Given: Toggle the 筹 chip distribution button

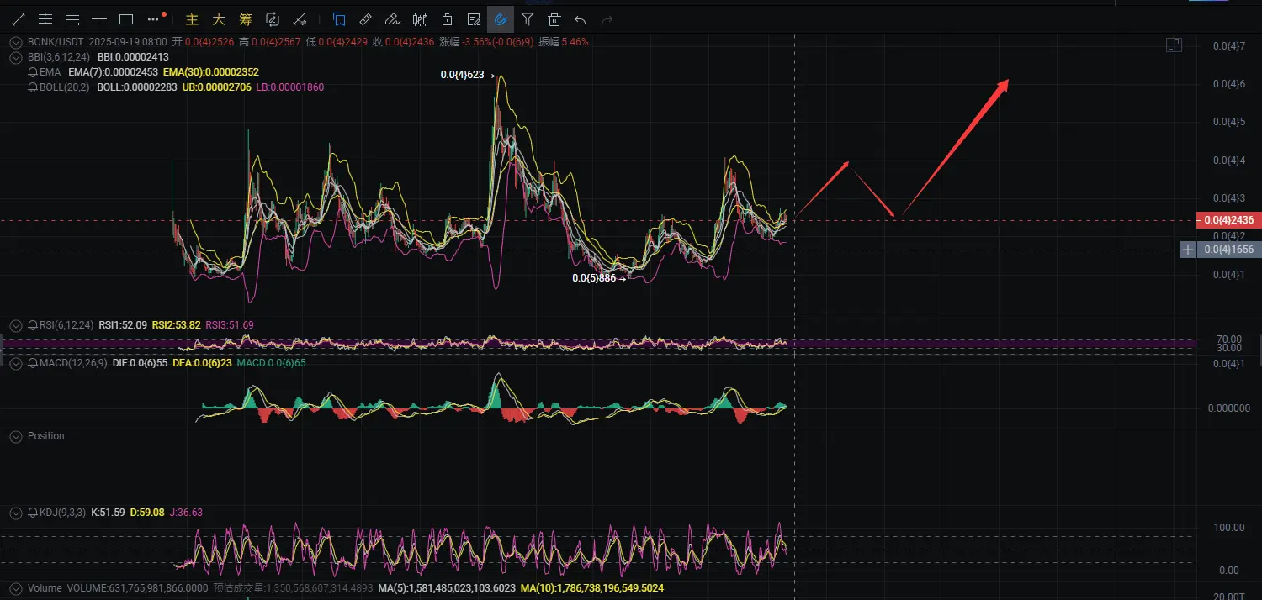Looking at the screenshot, I should (245, 18).
